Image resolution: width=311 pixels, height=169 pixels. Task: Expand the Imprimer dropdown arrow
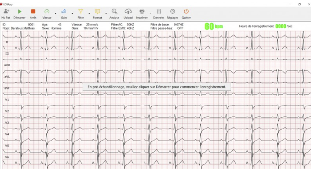coord(150,14)
